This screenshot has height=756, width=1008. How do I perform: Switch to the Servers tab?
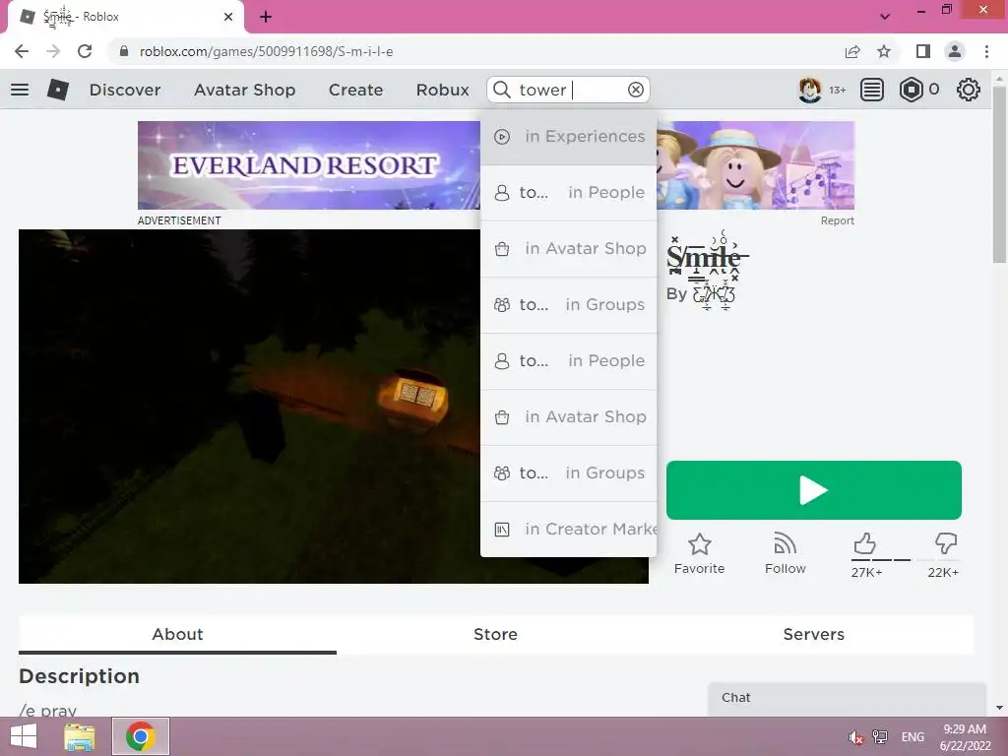click(813, 635)
